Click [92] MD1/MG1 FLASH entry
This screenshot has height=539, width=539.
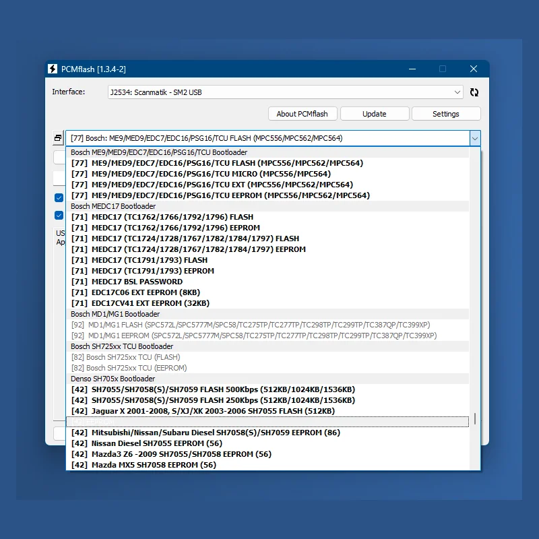click(x=267, y=325)
